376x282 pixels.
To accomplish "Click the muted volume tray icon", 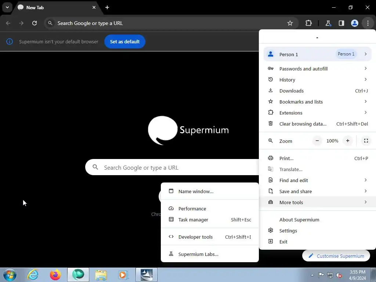I will (x=339, y=275).
